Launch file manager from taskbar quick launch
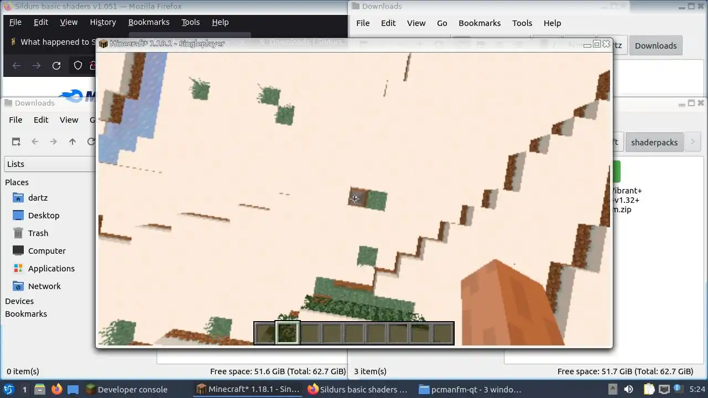708x398 pixels. (x=40, y=389)
